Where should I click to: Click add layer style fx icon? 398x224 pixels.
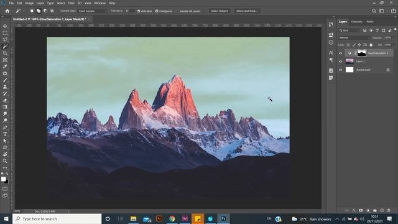[354, 210]
